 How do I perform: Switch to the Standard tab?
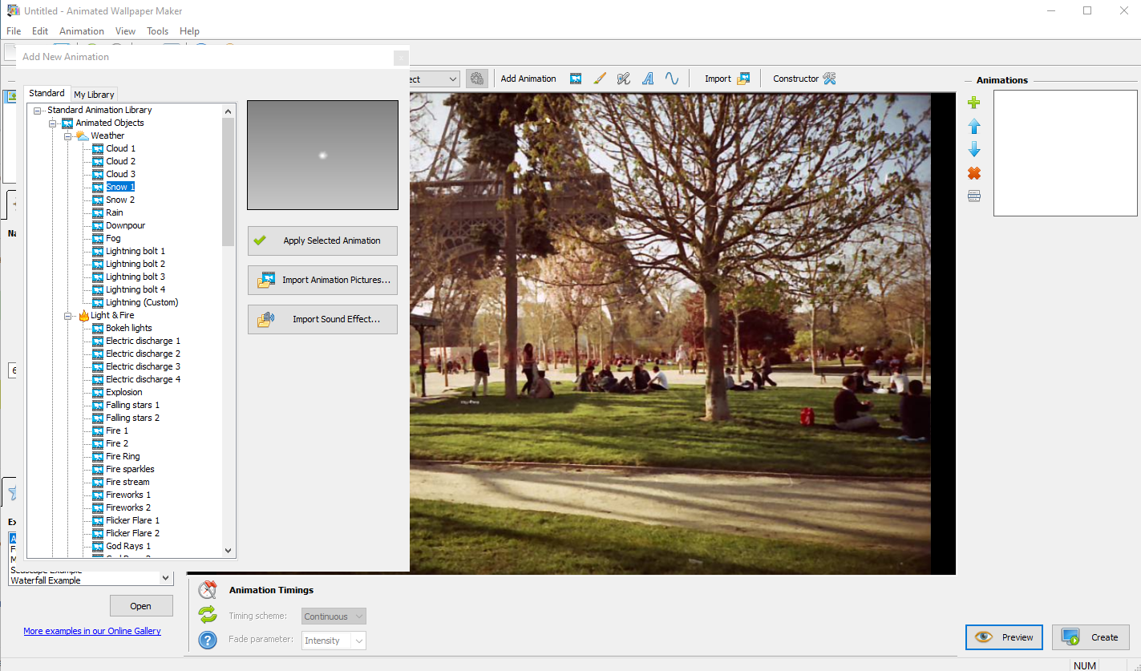click(47, 93)
